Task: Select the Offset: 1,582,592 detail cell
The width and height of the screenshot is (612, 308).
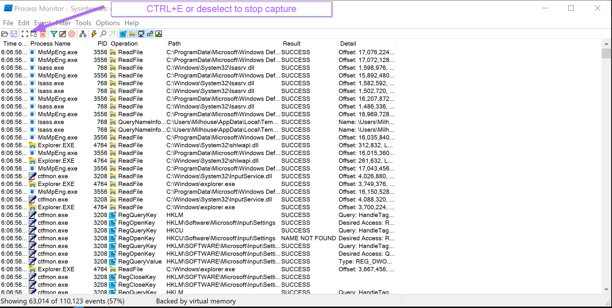Action: coord(366,83)
